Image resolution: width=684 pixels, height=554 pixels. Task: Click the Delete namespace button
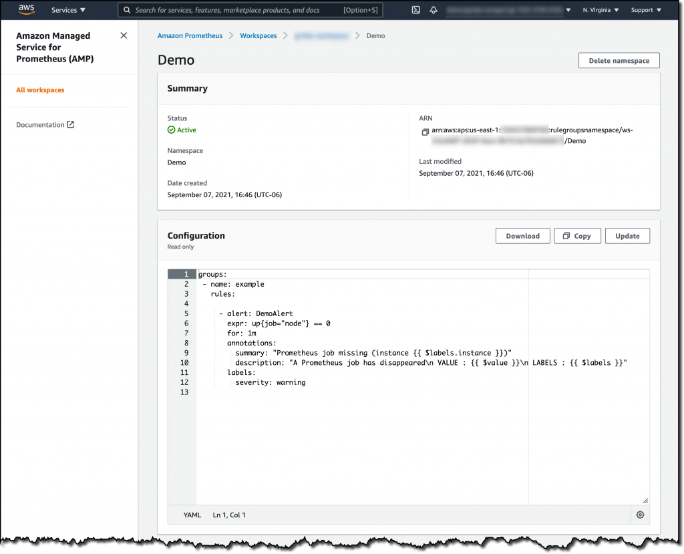click(x=619, y=60)
